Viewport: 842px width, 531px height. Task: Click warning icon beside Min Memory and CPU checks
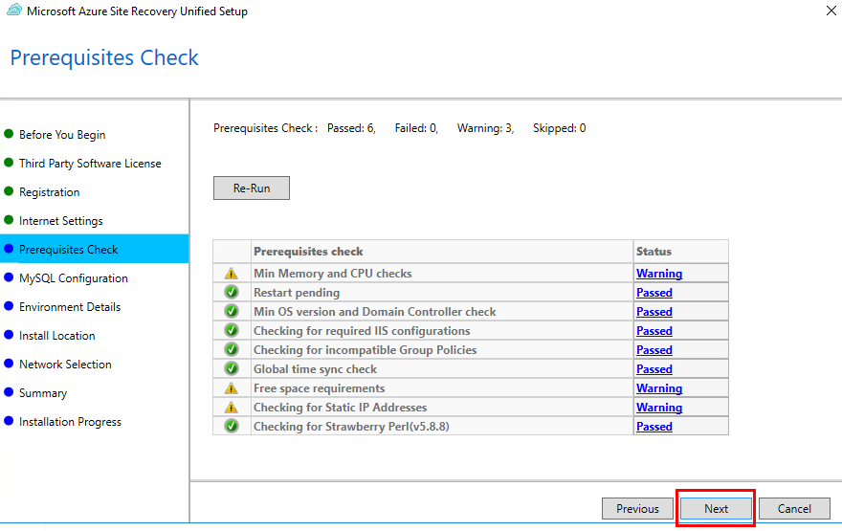tap(232, 274)
